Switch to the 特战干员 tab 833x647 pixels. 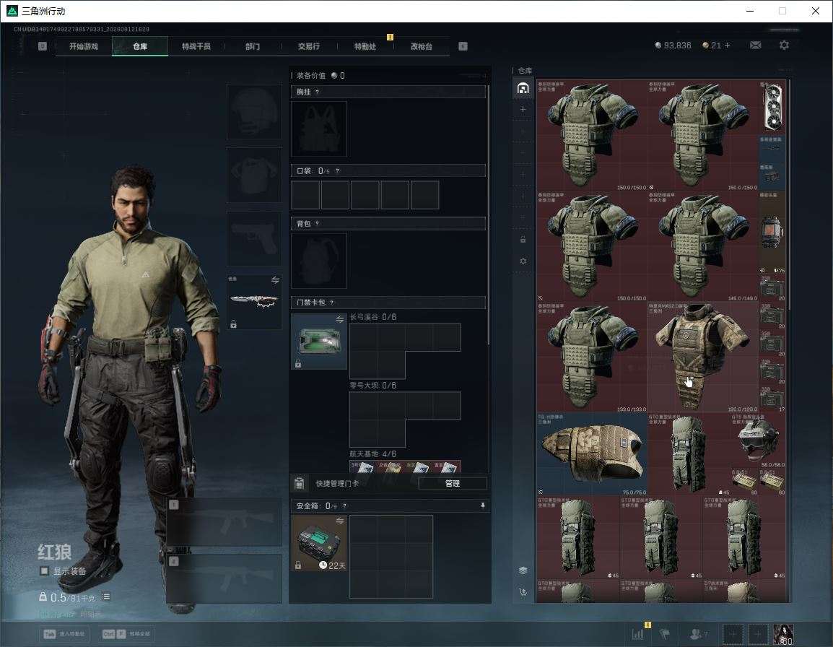click(x=196, y=46)
